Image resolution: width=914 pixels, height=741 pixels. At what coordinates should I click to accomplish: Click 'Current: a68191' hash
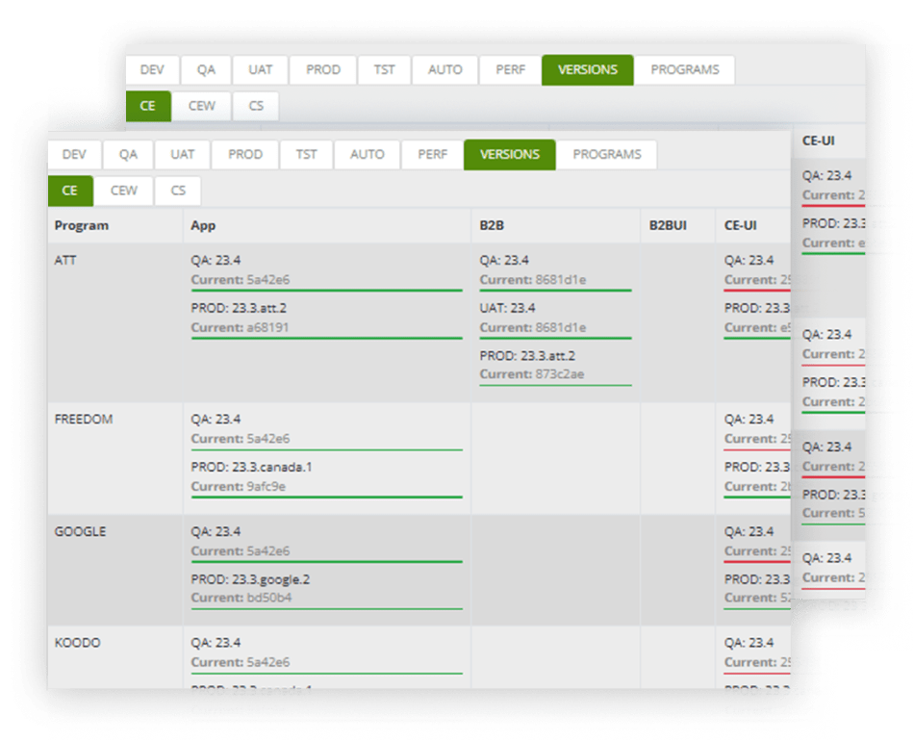pos(241,327)
